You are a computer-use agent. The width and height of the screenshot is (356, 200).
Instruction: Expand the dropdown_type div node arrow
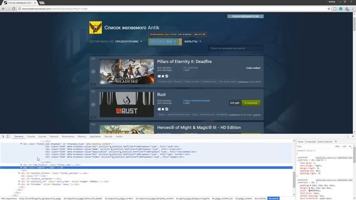21,144
